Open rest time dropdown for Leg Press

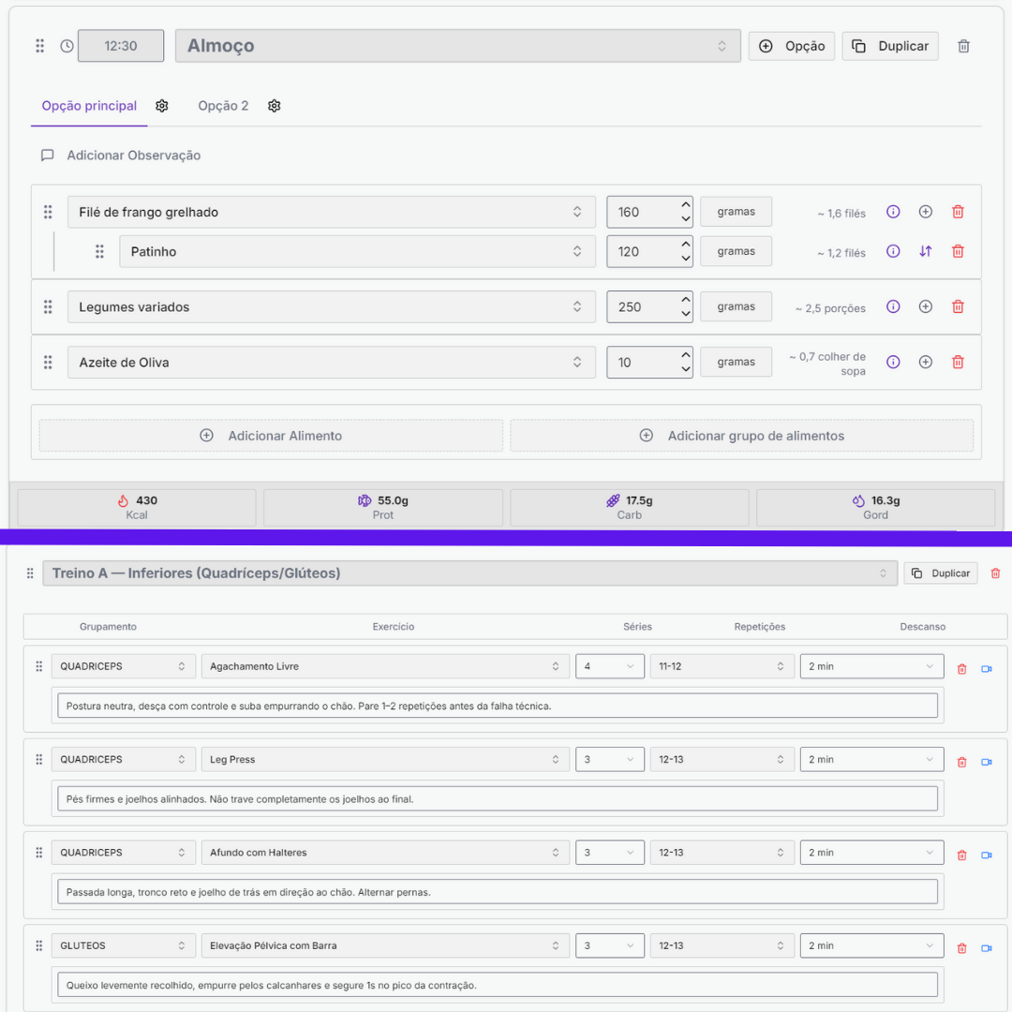tap(871, 759)
